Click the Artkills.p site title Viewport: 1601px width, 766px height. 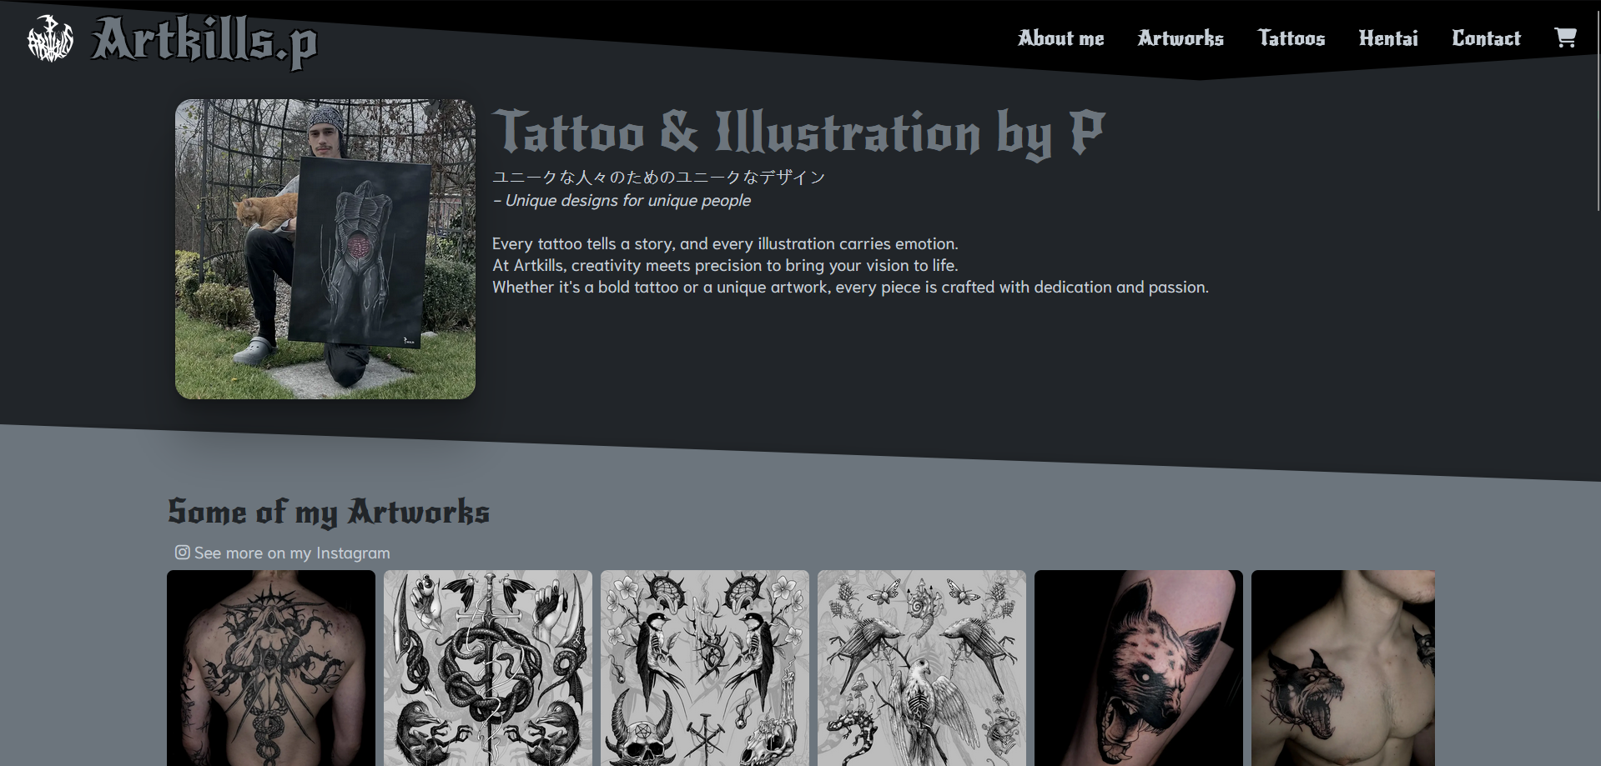point(204,41)
